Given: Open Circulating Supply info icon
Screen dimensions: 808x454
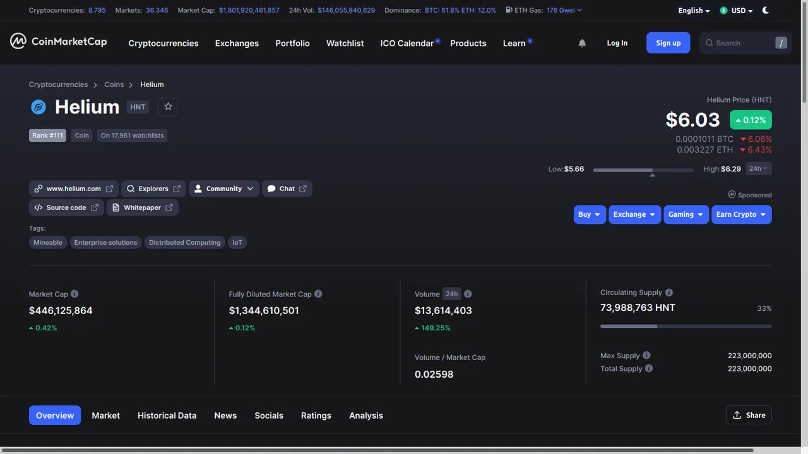Looking at the screenshot, I should tap(669, 293).
